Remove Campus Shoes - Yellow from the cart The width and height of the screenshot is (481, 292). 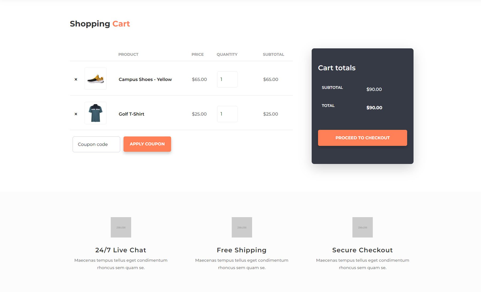point(76,79)
